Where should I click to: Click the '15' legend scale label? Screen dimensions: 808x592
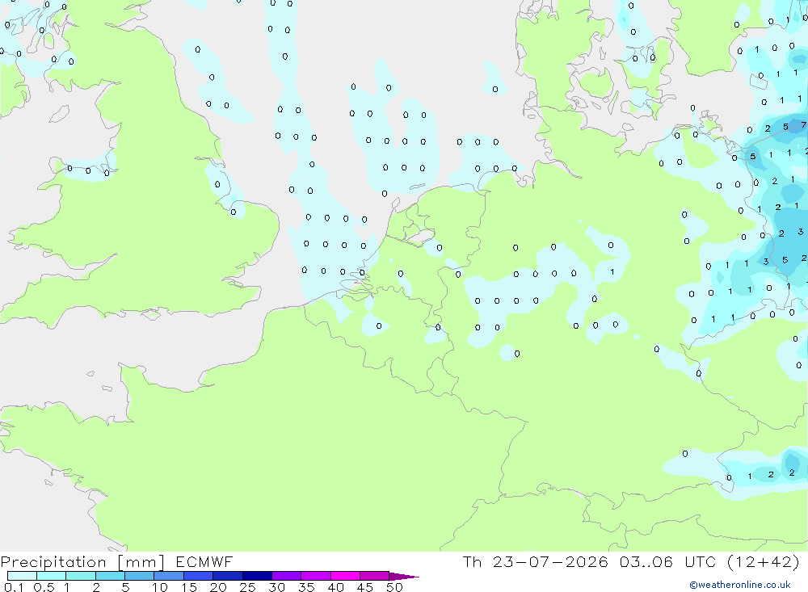pyautogui.click(x=189, y=587)
